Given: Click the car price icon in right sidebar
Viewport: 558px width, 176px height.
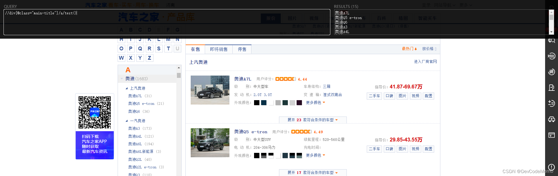Looking at the screenshot, I should coord(551,119).
